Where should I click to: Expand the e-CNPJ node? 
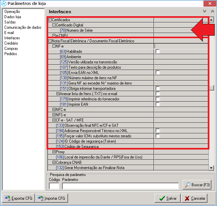(54, 36)
